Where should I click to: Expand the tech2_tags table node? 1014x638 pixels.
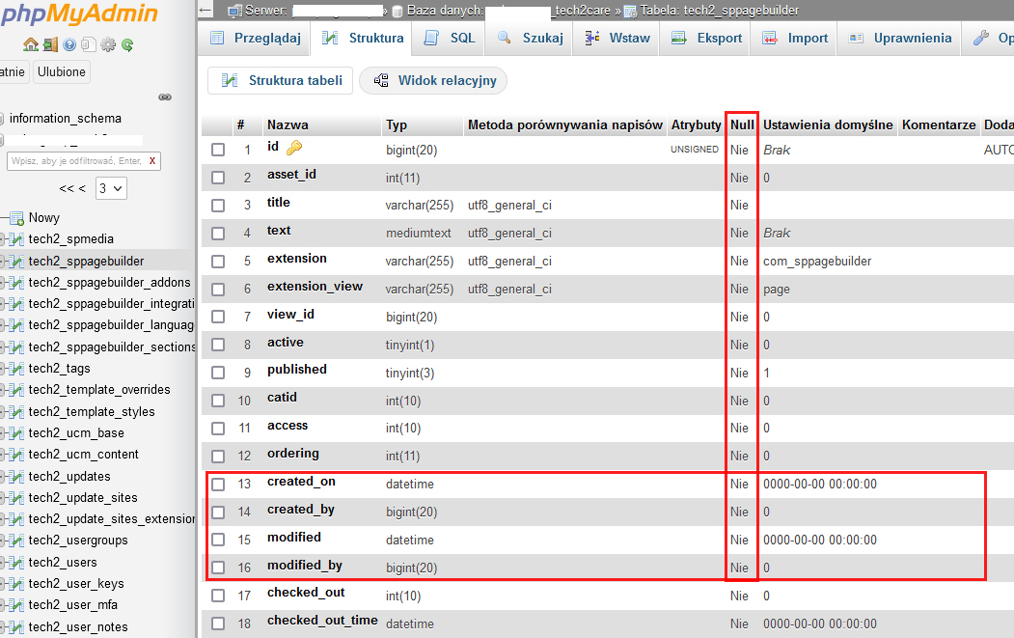click(3, 369)
